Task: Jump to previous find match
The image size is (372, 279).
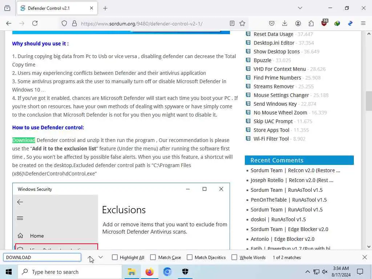Action: [x=90, y=258]
